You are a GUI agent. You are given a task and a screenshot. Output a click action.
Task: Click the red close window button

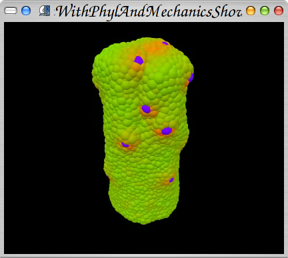click(x=279, y=11)
